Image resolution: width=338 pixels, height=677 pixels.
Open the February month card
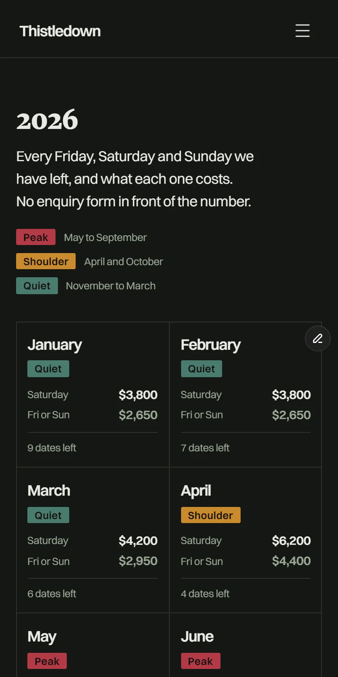pos(245,395)
